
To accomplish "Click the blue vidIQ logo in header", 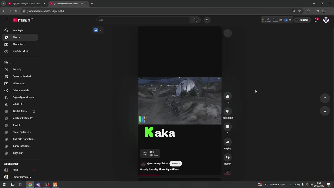I will point(286,20).
